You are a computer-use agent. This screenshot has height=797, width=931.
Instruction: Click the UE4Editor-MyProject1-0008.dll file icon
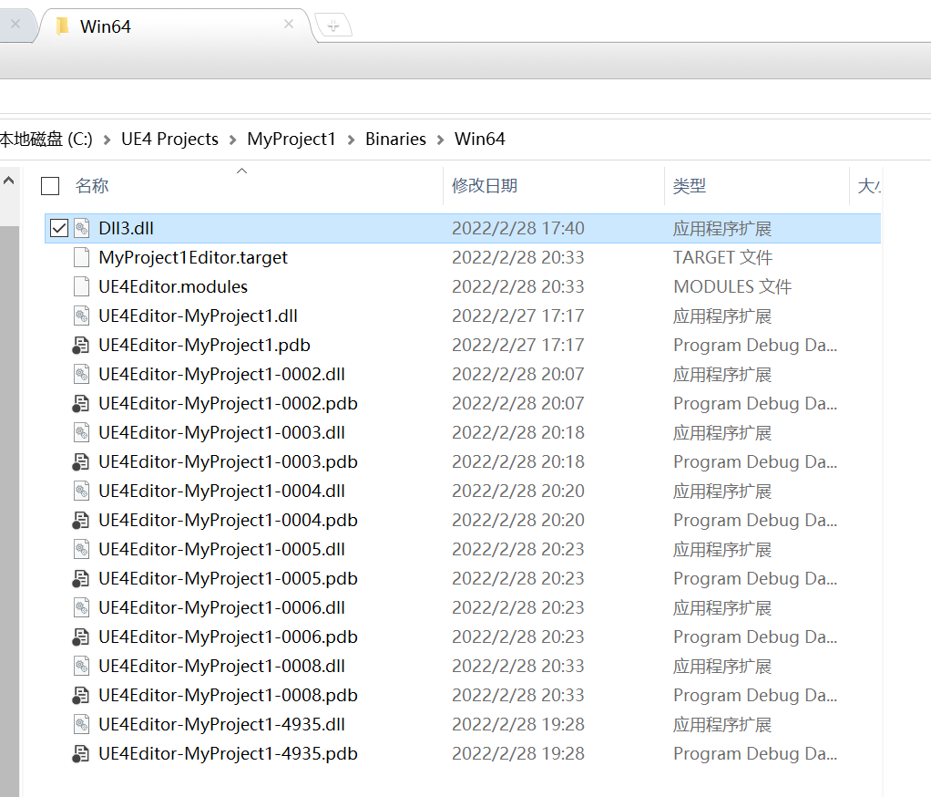point(81,666)
